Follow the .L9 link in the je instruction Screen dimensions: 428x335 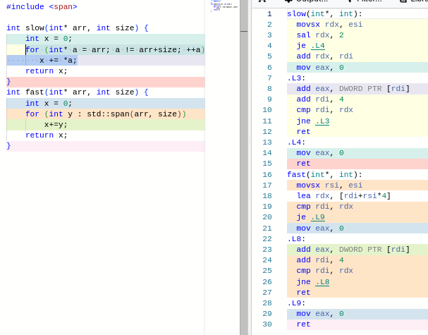coord(318,217)
